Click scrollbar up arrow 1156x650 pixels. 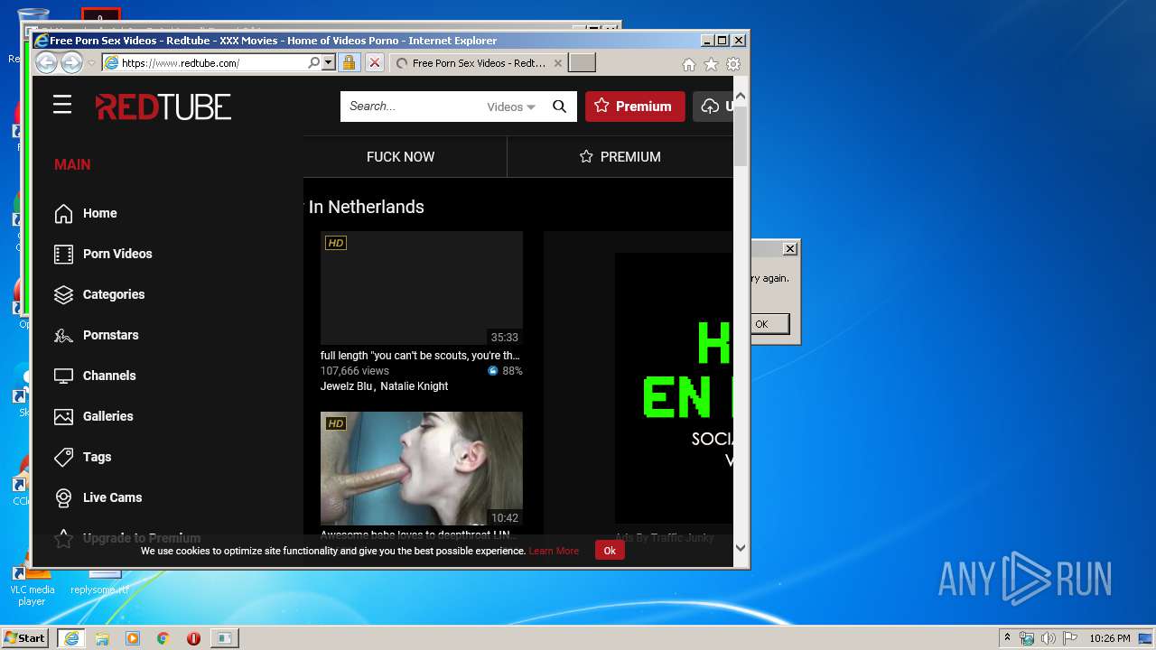[741, 95]
